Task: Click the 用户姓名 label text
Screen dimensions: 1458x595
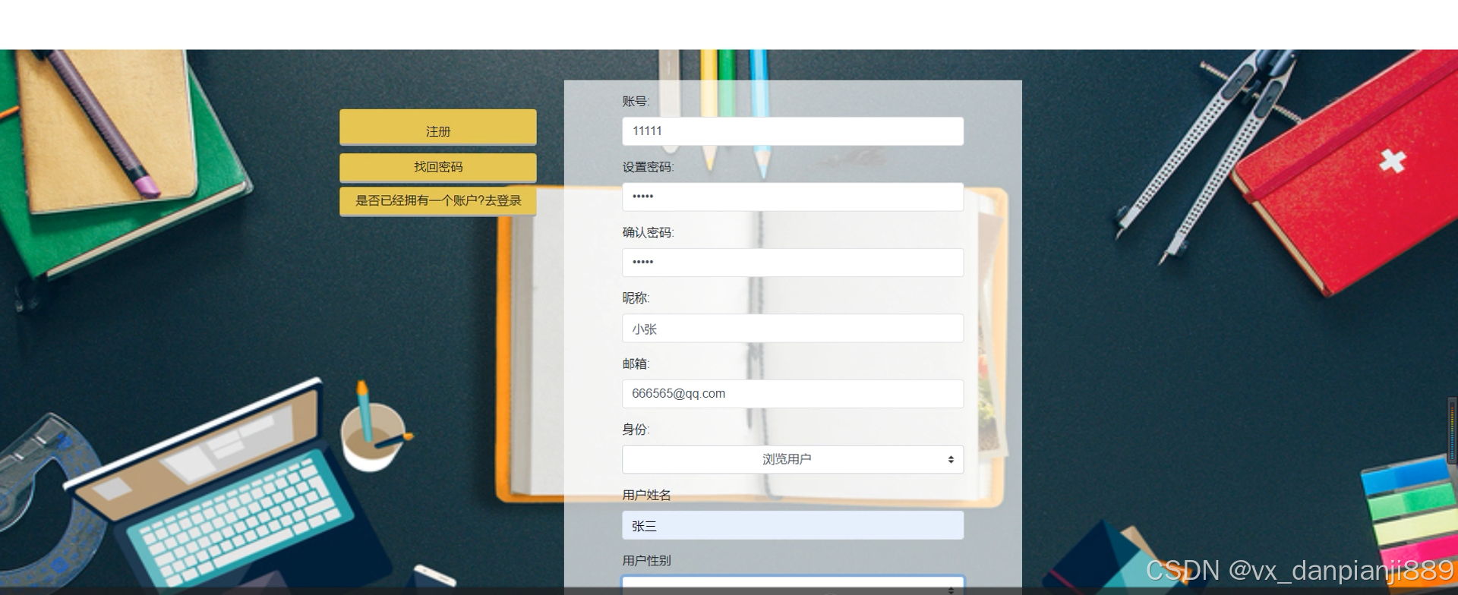Action: [646, 495]
